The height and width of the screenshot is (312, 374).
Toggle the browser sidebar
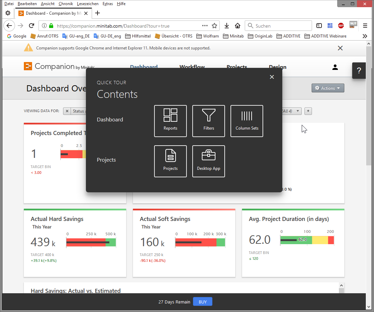319,26
